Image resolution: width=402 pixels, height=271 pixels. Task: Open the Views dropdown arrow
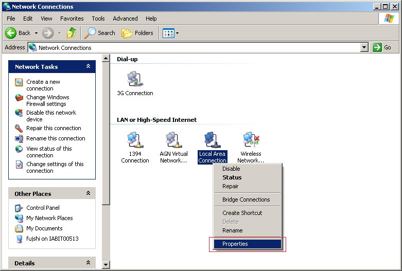[177, 33]
